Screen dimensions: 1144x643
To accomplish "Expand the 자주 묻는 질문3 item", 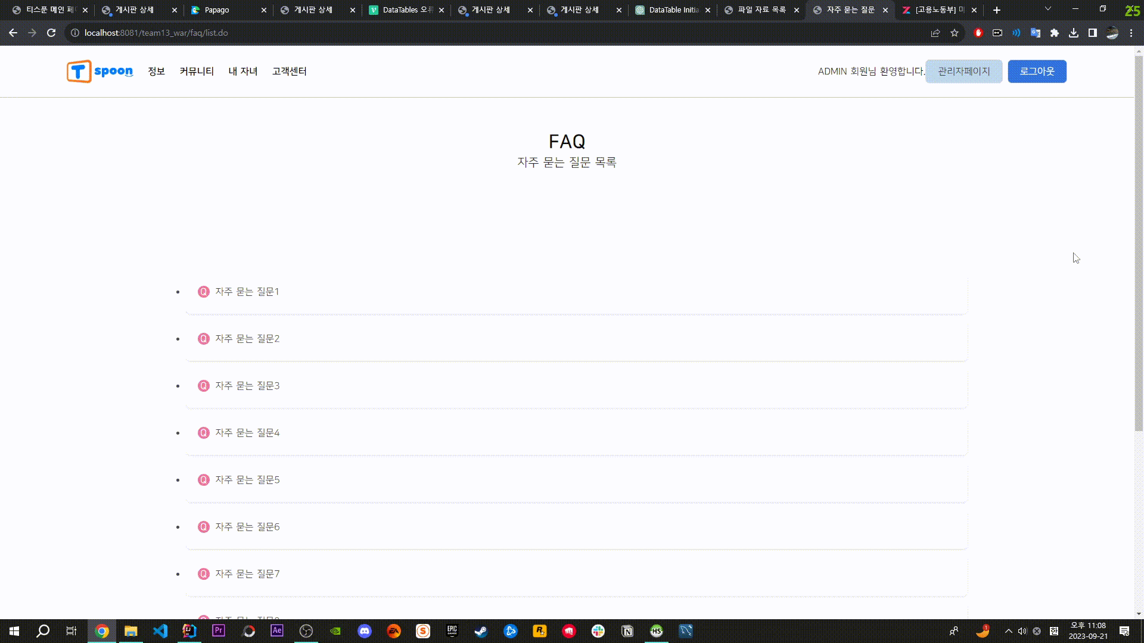I will point(247,386).
